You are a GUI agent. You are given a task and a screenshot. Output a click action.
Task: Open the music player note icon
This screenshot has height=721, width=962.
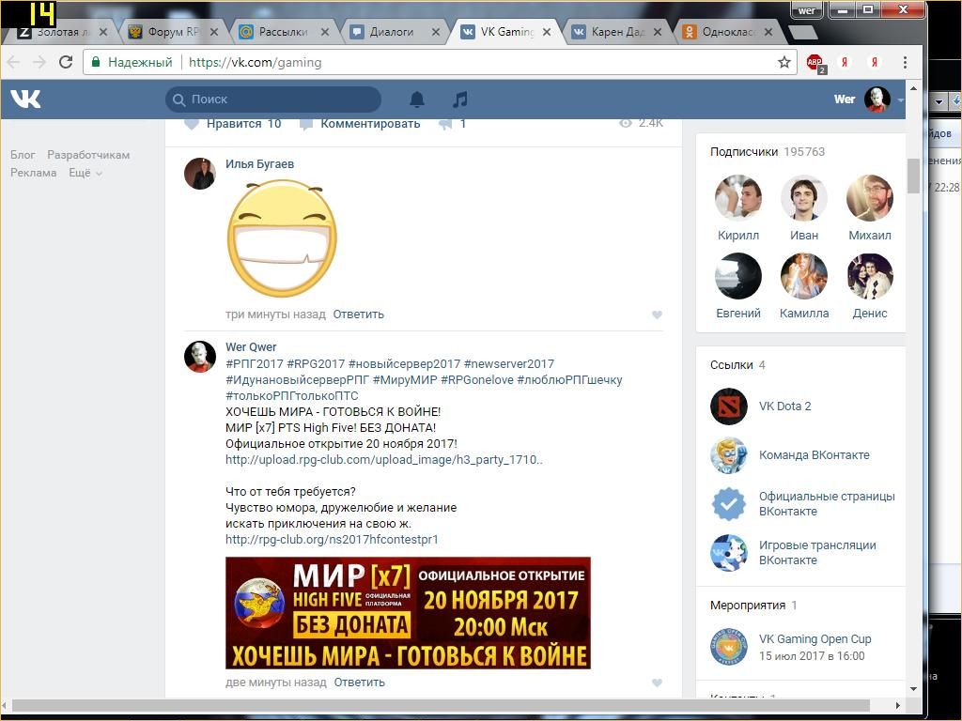pos(459,99)
